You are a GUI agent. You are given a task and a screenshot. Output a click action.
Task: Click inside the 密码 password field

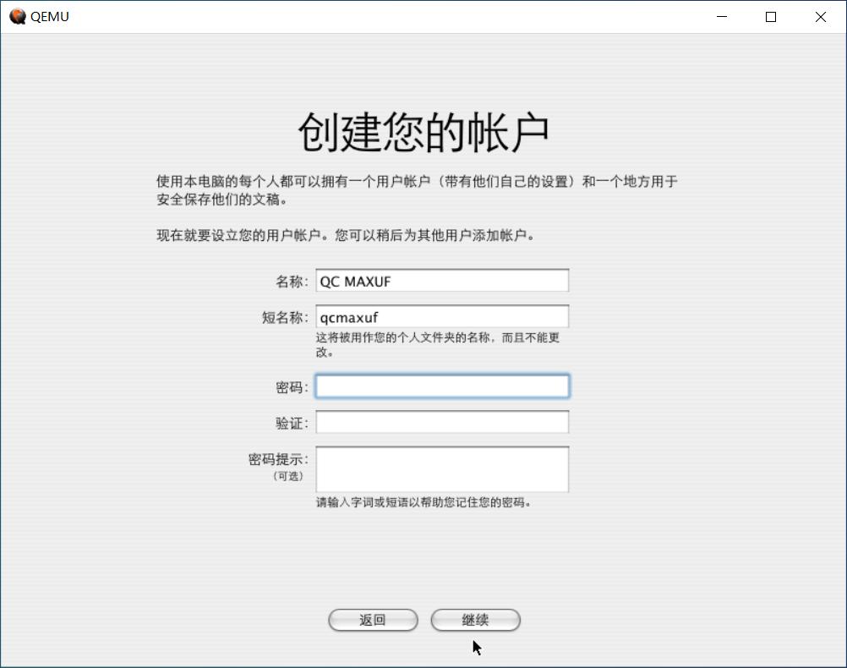[x=441, y=386]
